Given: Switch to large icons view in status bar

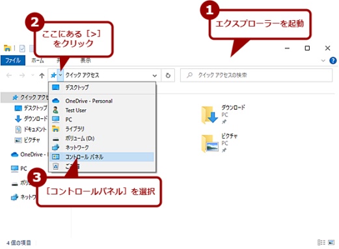Looking at the screenshot, I should [331, 242].
